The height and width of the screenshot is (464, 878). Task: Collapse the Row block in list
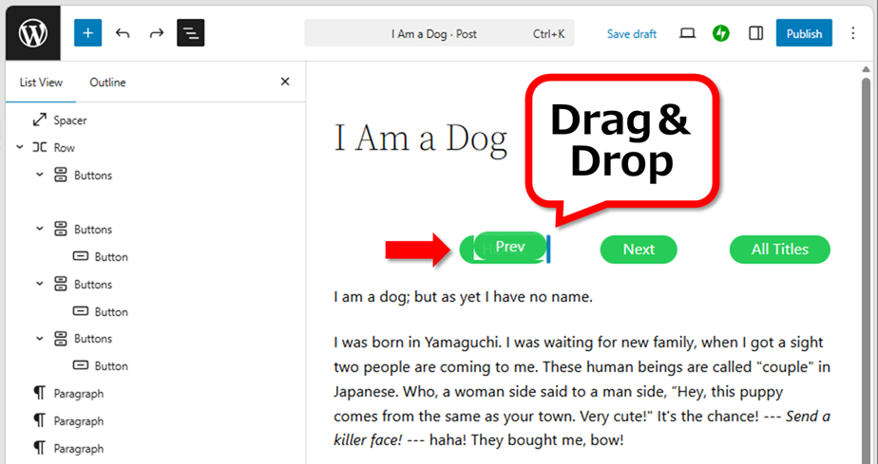pos(20,148)
